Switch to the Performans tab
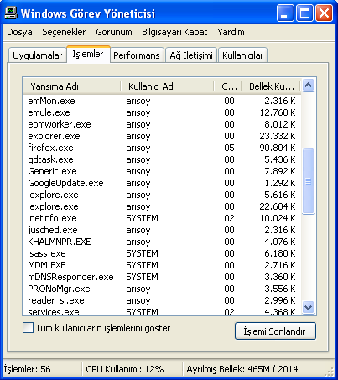The height and width of the screenshot is (380, 338). tap(137, 55)
